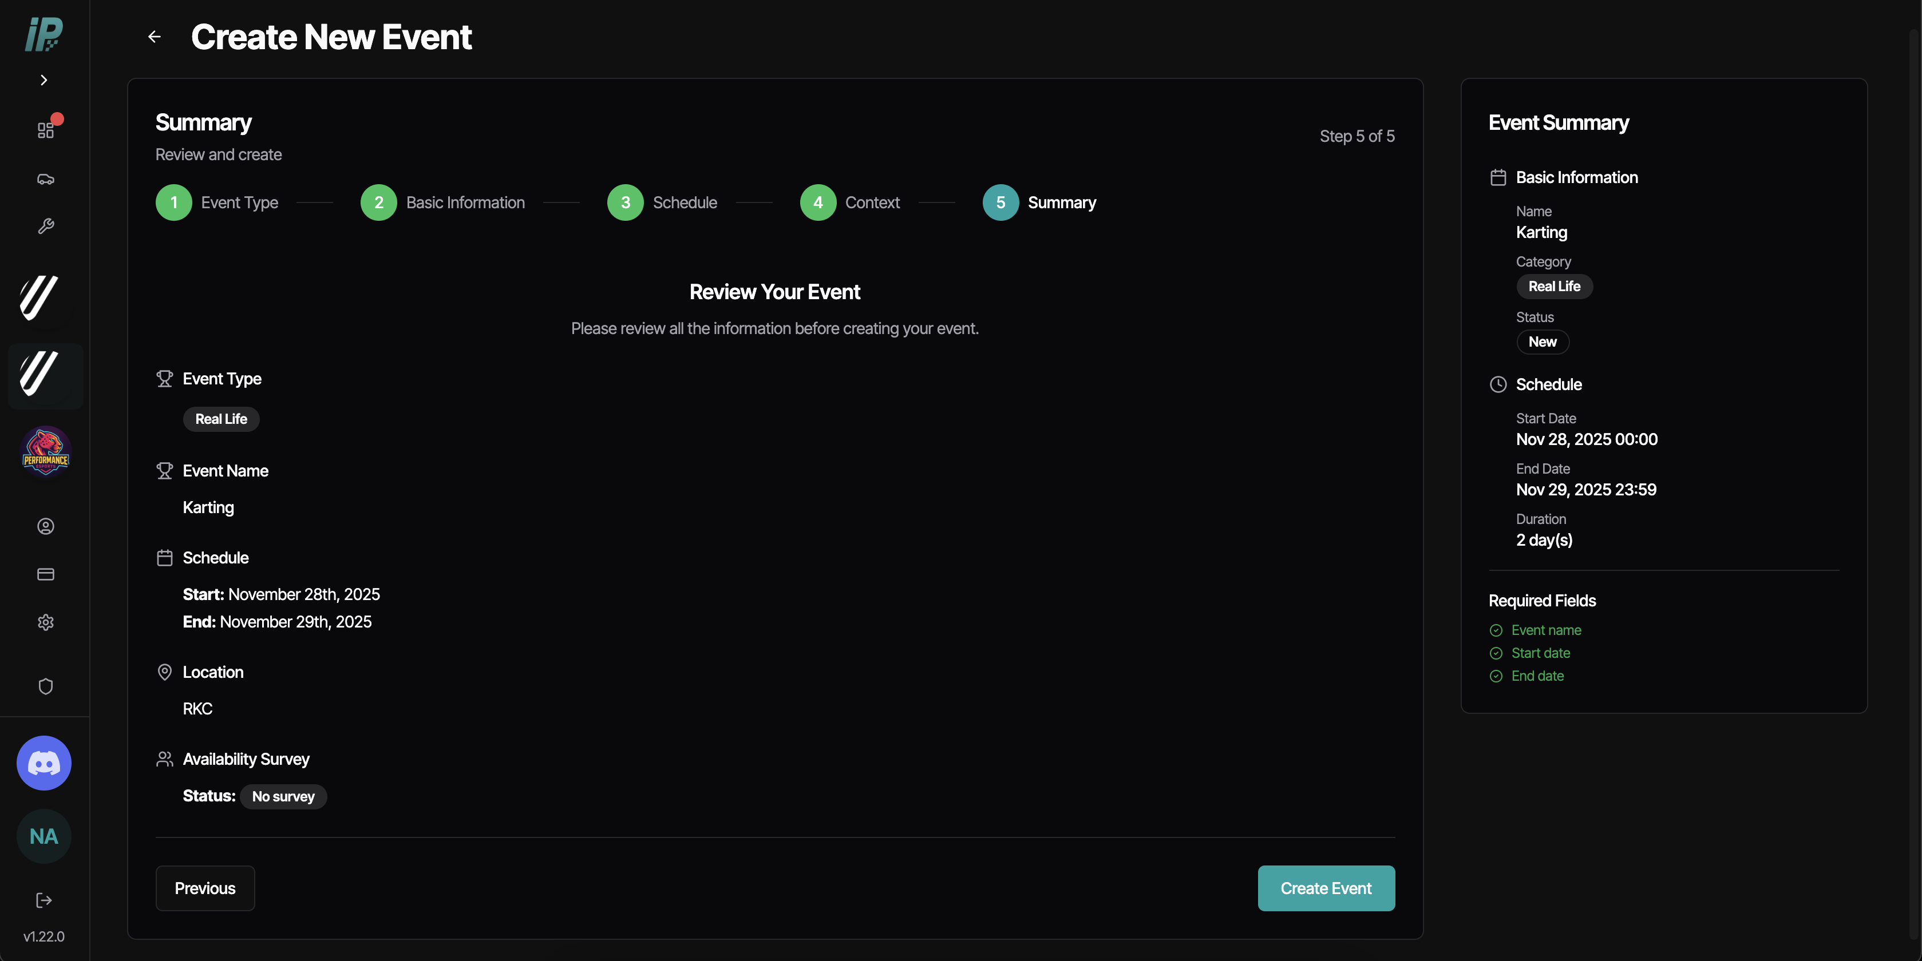Click the Real Life badge under Event Type

221,419
